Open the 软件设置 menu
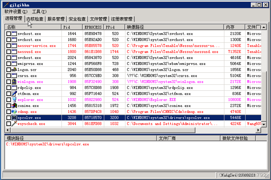271x180 pixels. [16, 11]
